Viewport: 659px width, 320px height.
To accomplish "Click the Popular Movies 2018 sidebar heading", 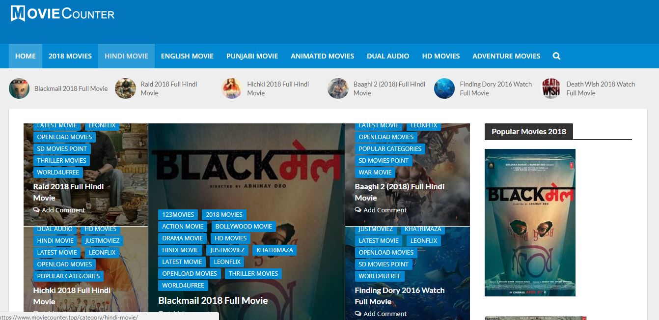I will coord(529,131).
